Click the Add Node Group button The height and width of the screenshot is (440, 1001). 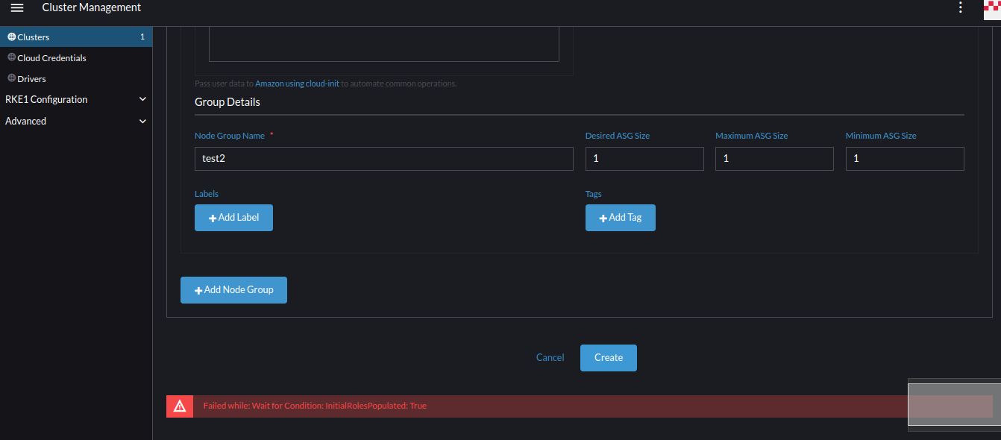tap(233, 289)
